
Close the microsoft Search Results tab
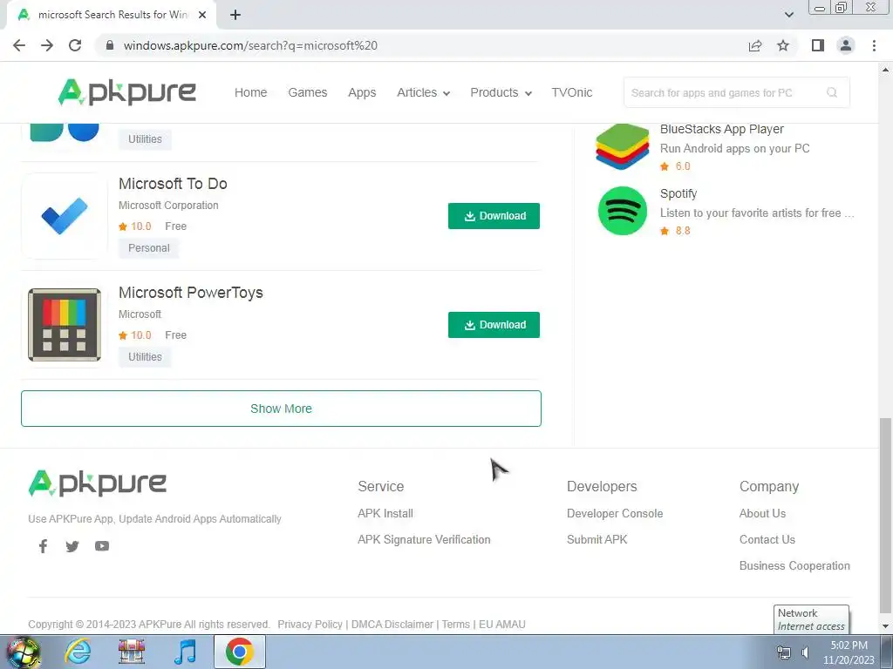point(202,15)
